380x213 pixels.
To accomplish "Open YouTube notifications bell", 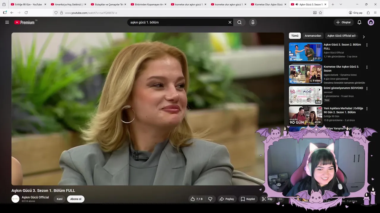I will click(x=359, y=22).
